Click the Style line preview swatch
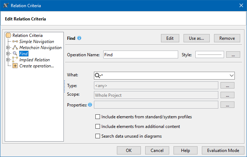247x157 pixels. 209,54
